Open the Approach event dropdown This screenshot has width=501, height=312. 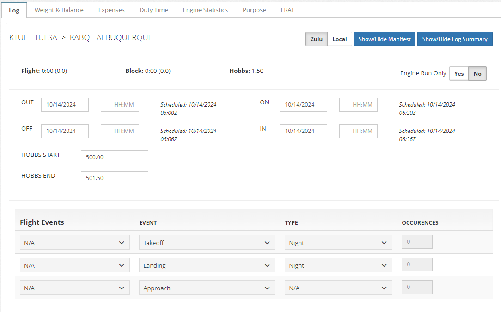[x=207, y=288]
